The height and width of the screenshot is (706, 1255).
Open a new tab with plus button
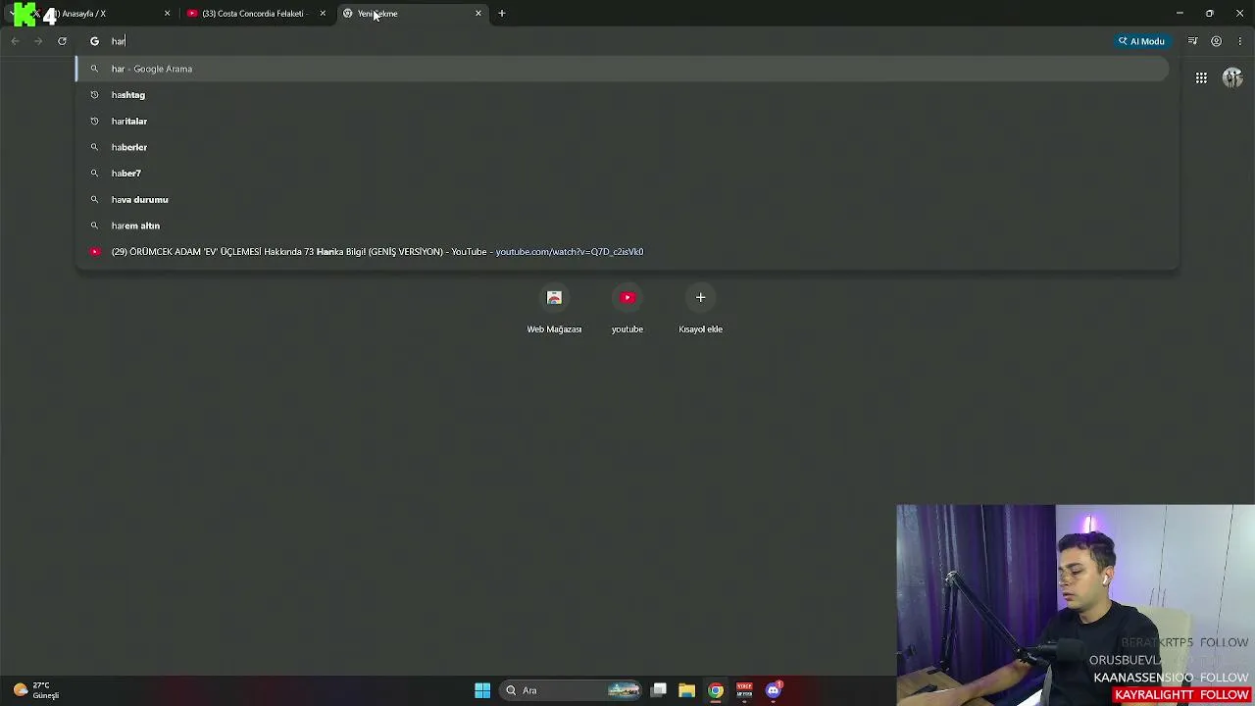click(x=502, y=14)
